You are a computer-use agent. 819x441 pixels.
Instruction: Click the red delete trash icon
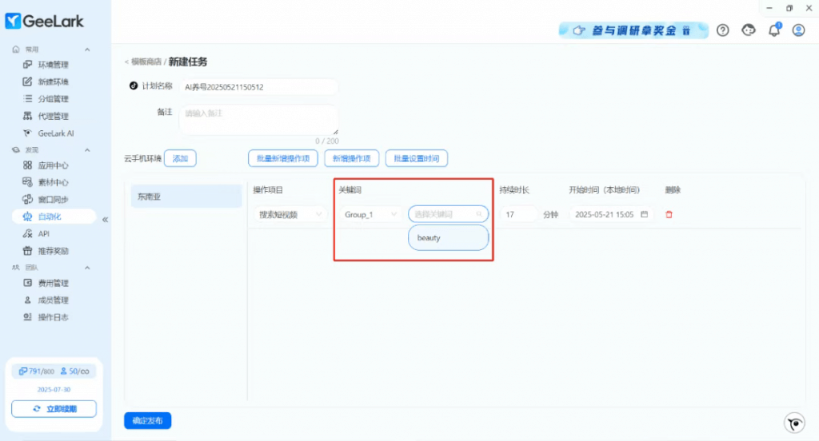(669, 214)
